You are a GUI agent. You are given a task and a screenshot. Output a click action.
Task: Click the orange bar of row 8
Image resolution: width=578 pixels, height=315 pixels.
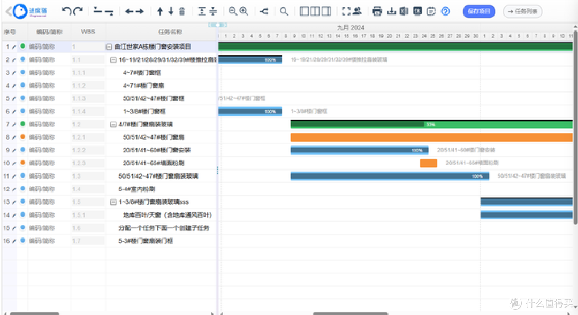[x=431, y=137]
